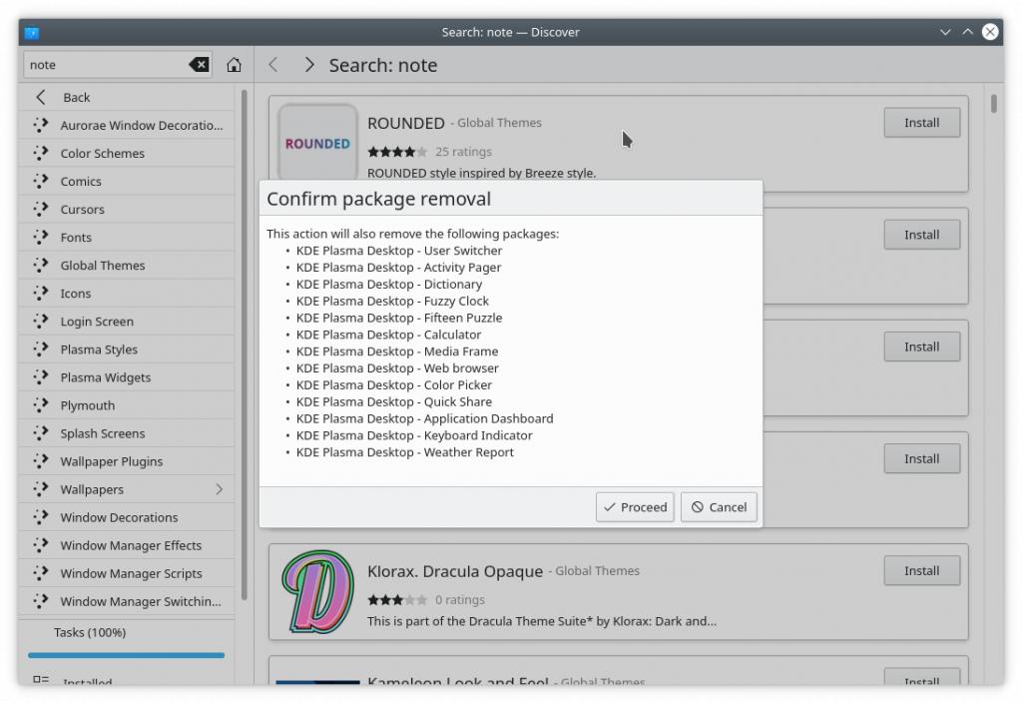1022x703 pixels.
Task: Clear the search field text
Action: [199, 65]
